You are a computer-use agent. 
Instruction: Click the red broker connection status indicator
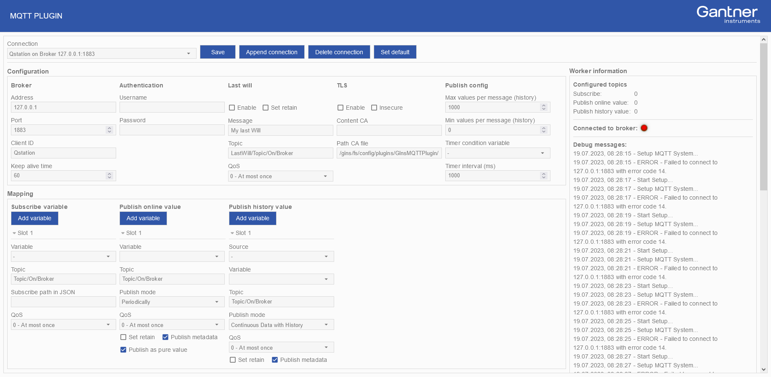coord(644,128)
